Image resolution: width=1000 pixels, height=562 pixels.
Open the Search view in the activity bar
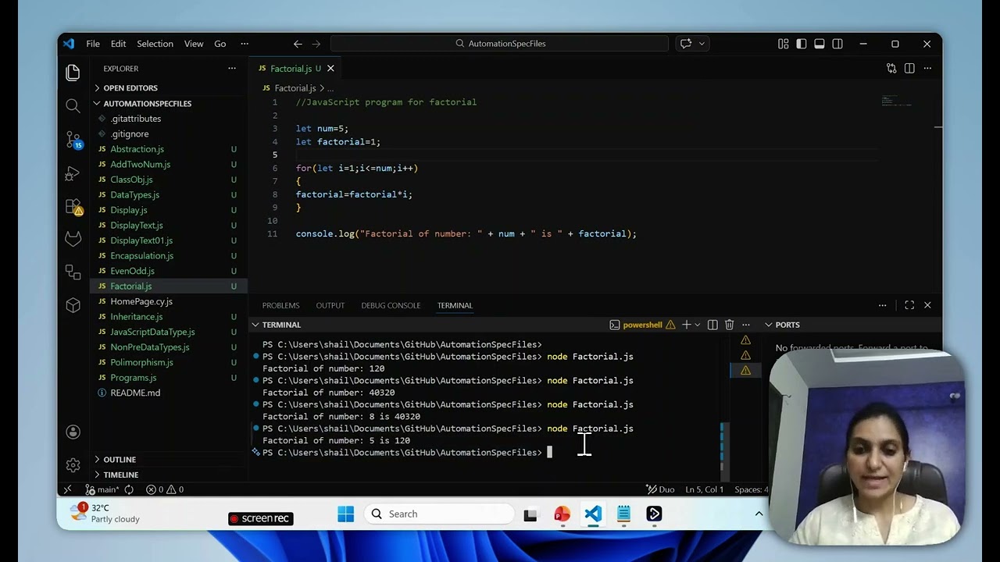click(x=73, y=105)
